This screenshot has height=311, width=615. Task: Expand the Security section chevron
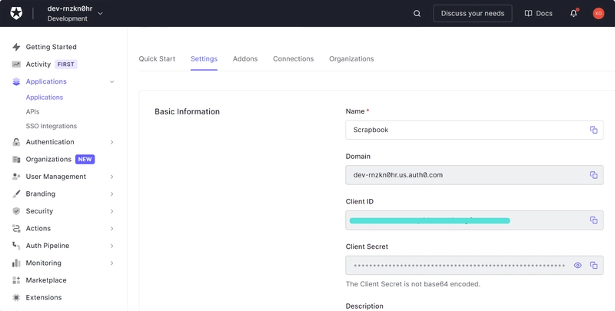pyautogui.click(x=111, y=211)
